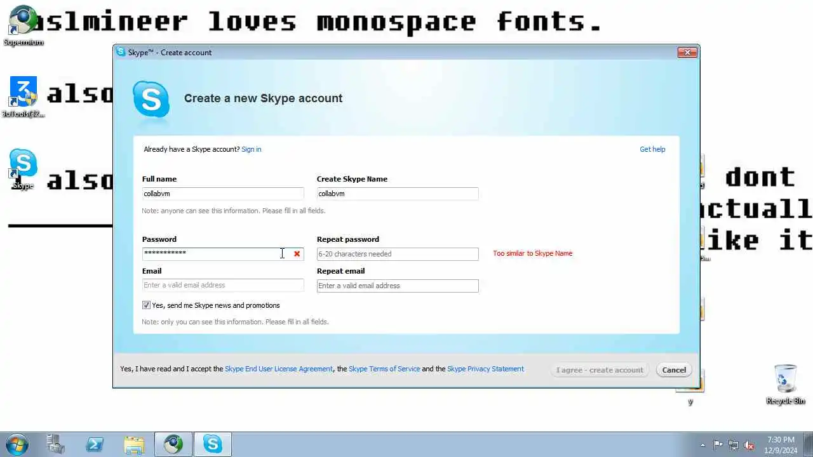Click the Sign in link
This screenshot has height=457, width=813.
(251, 149)
